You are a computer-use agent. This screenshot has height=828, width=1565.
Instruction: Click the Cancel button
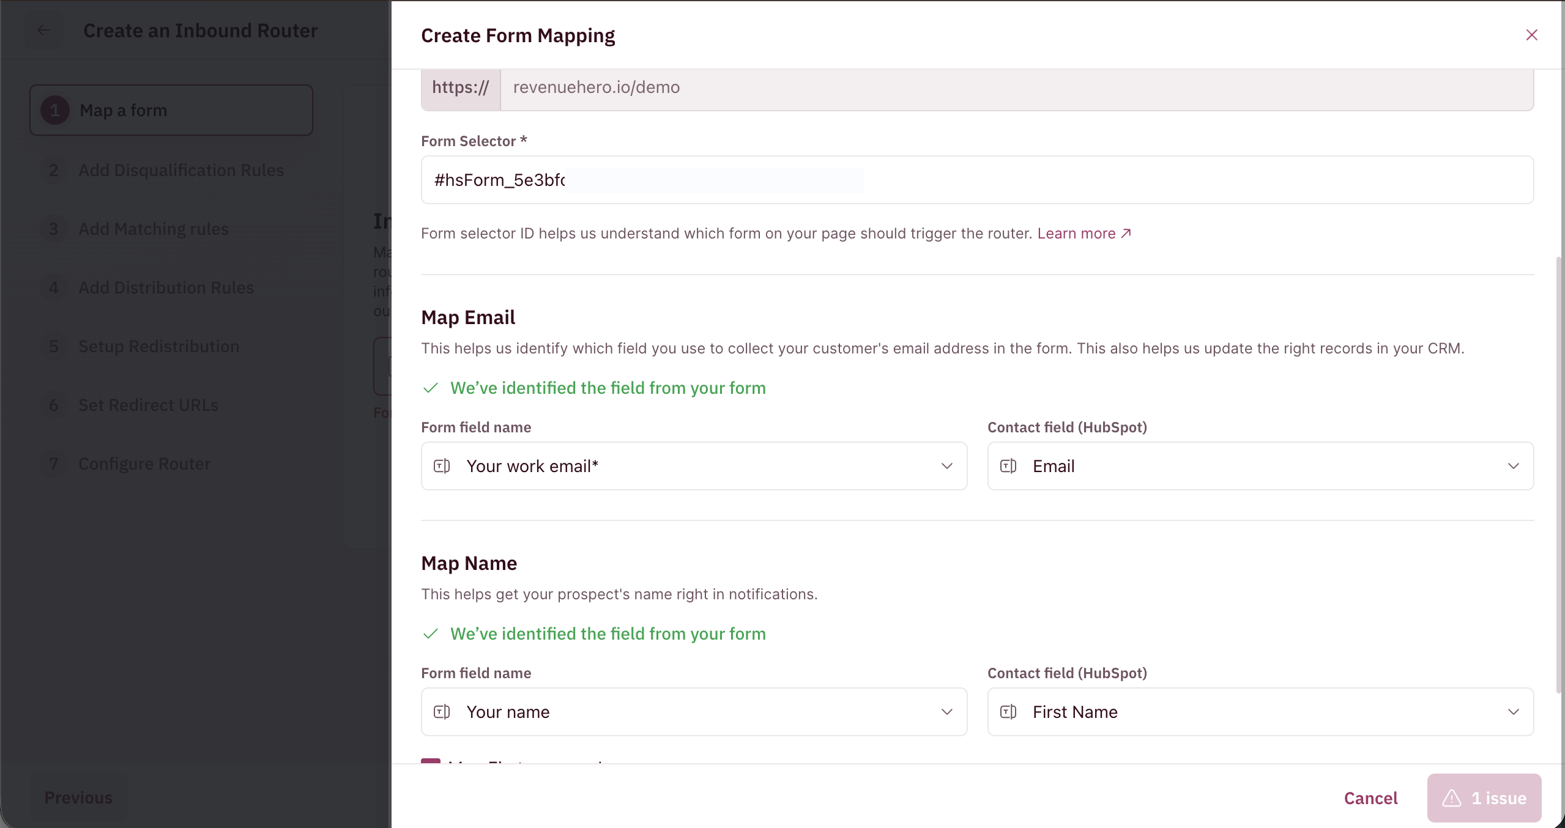1370,798
